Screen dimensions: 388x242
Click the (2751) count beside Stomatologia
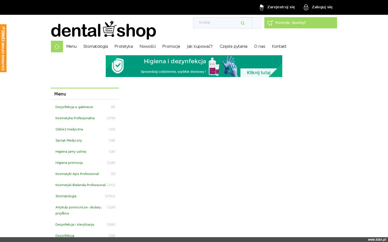click(x=110, y=196)
